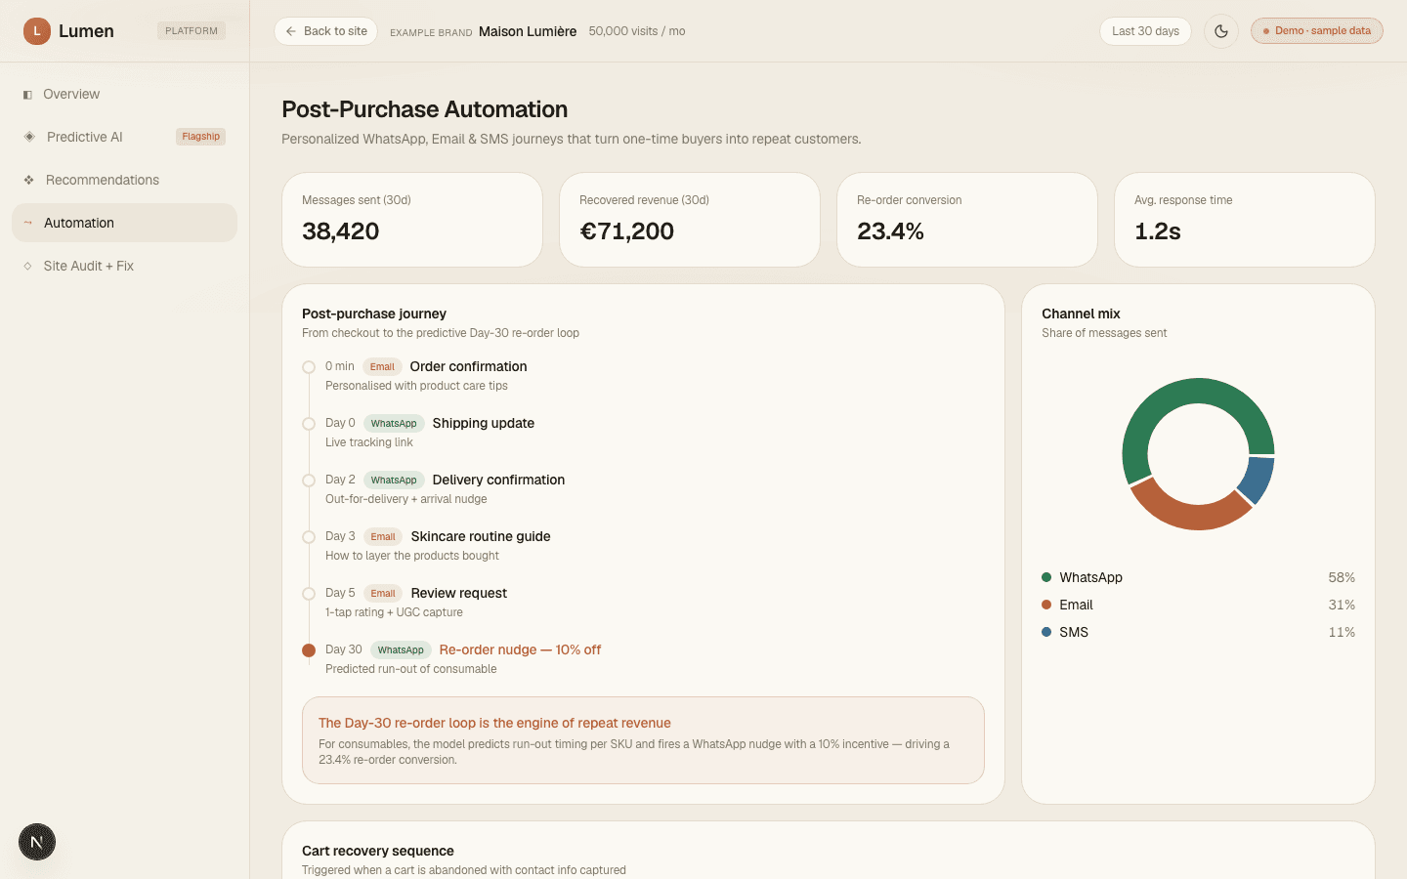
Task: Click Email tag on Skincare routine guide
Action: click(x=383, y=537)
